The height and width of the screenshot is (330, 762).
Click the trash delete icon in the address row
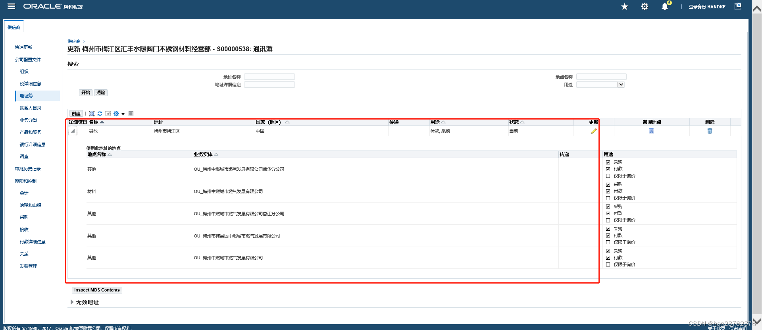click(x=710, y=131)
